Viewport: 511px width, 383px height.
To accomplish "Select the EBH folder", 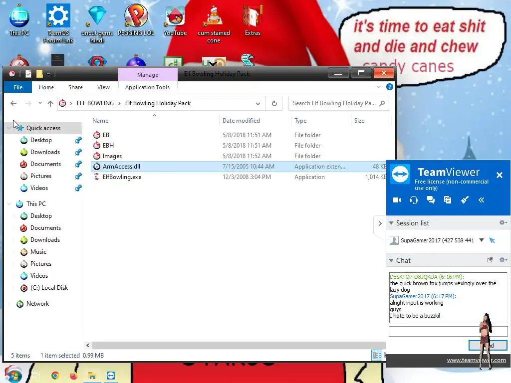I will (108, 145).
